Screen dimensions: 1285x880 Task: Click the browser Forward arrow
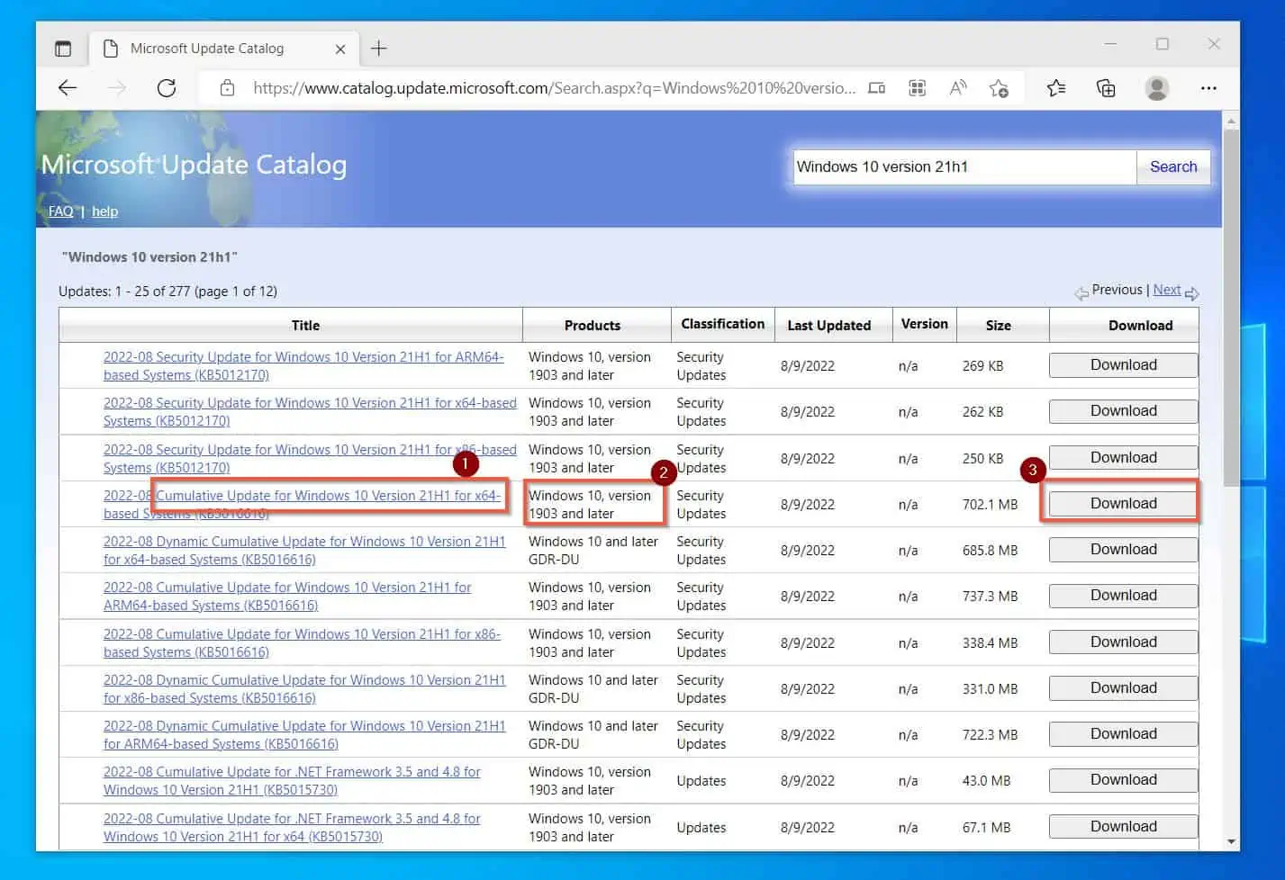[117, 88]
